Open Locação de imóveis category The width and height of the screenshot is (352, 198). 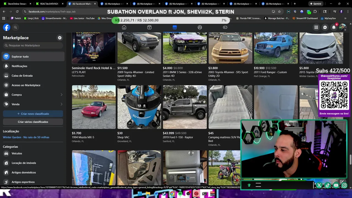[33, 163]
